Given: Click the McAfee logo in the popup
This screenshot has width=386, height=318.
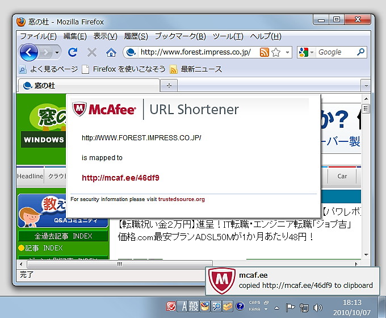Looking at the screenshot, I should pos(104,110).
